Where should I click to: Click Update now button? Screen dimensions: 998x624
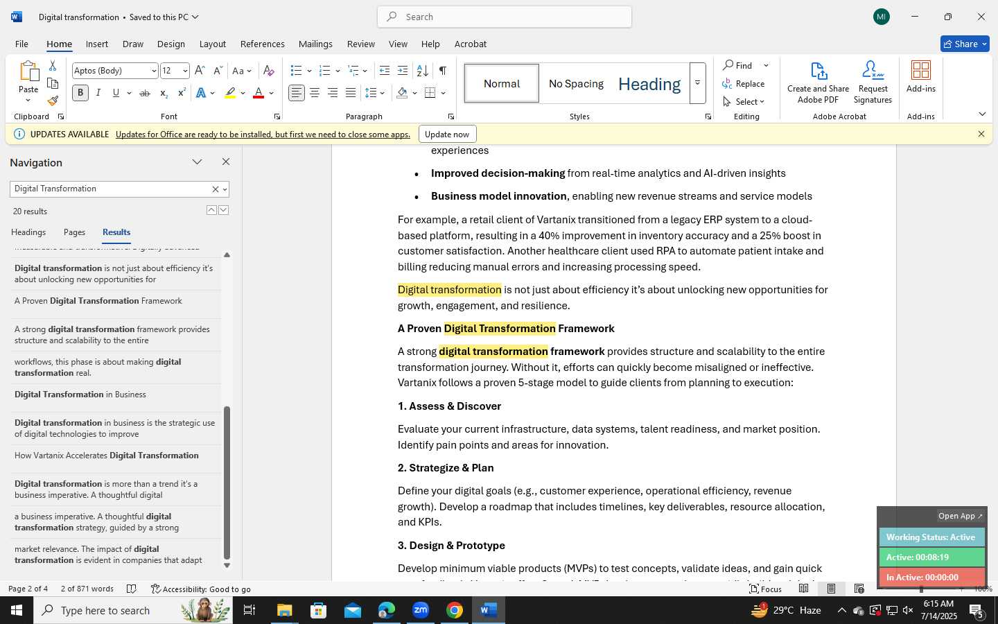(447, 134)
